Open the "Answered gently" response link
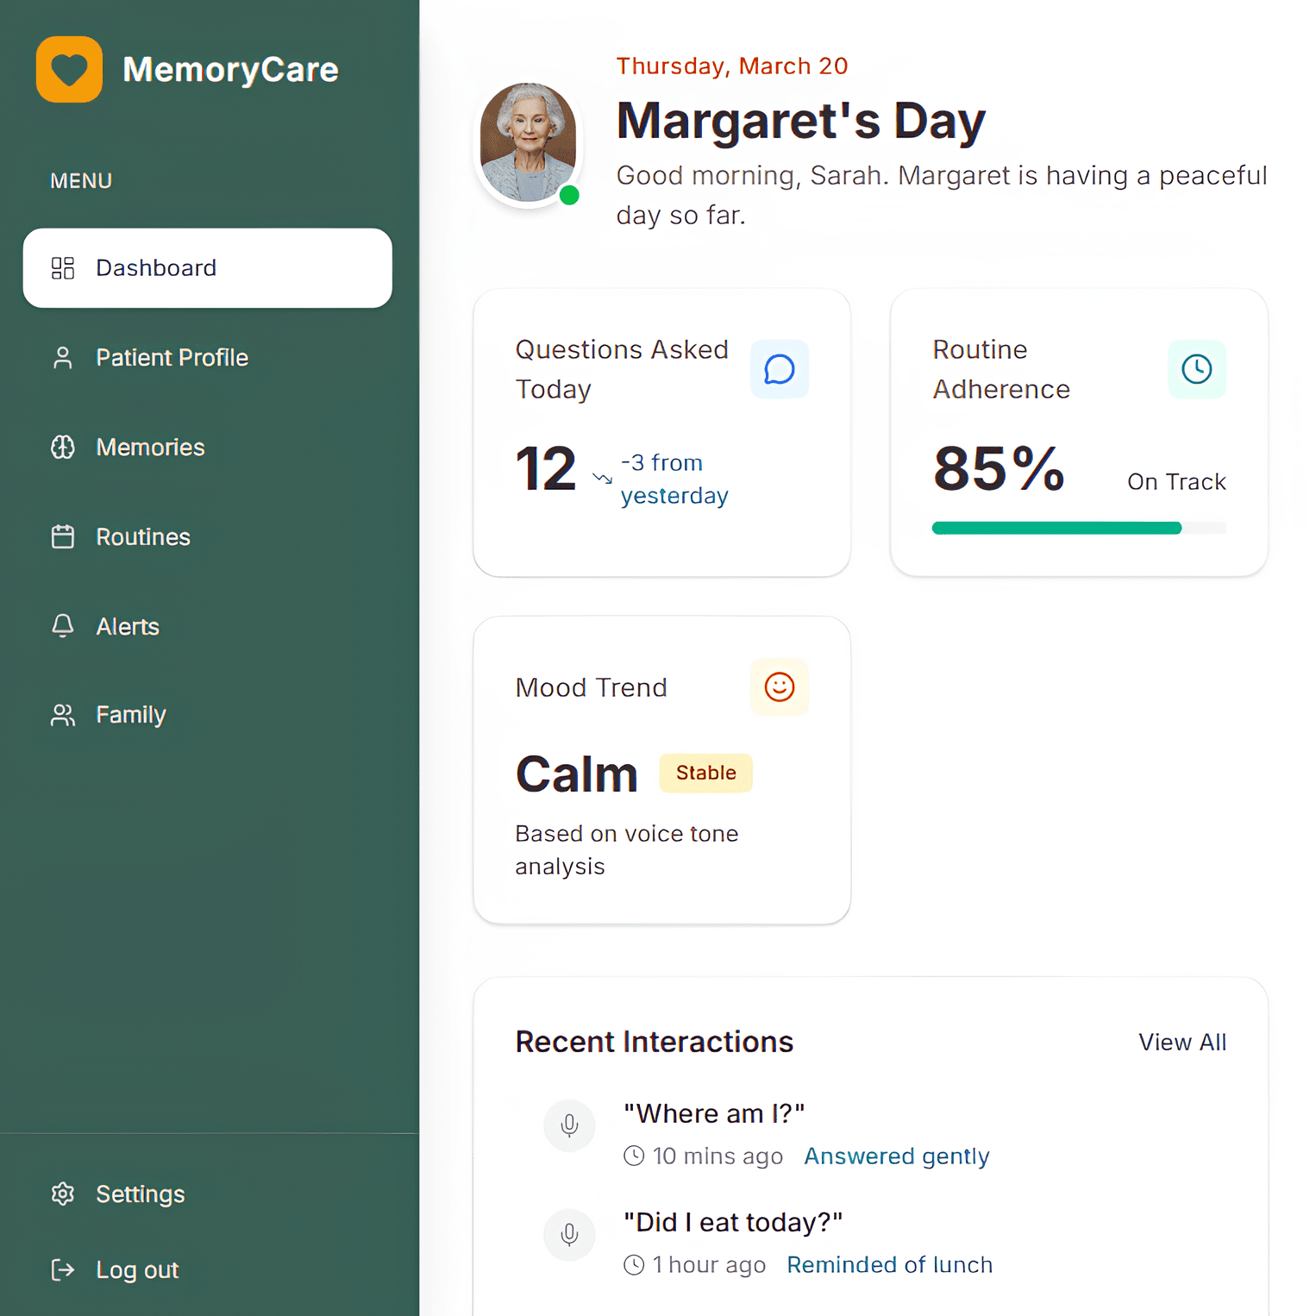This screenshot has height=1316, width=1316. pos(896,1156)
